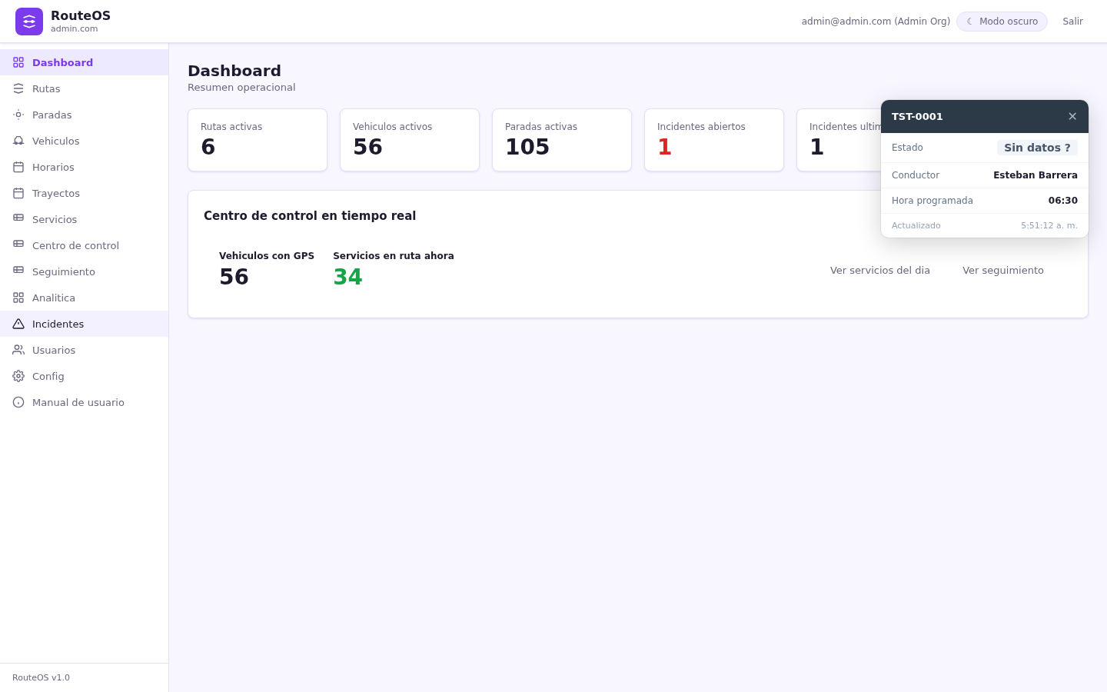Close the TST-0001 popup card
Viewport: 1107px width, 692px height.
pyautogui.click(x=1072, y=116)
